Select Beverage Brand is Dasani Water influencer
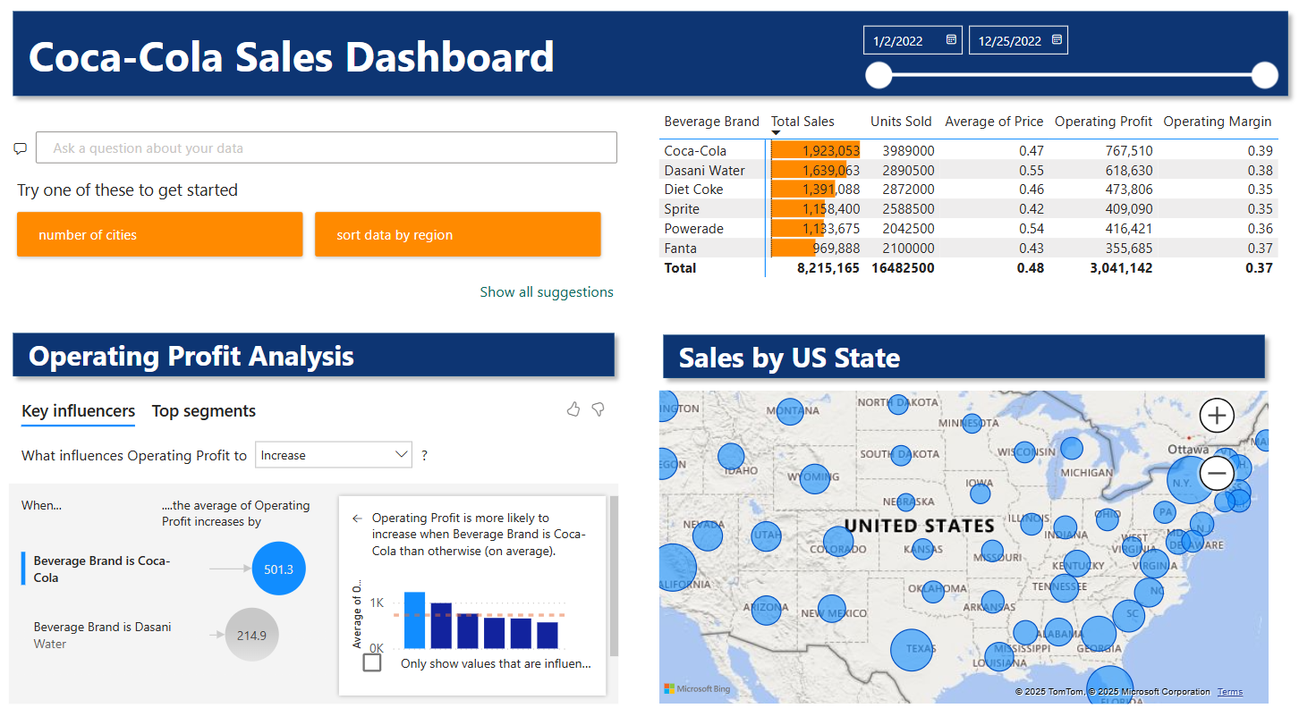Screen dimensions: 1299x725 click(103, 636)
